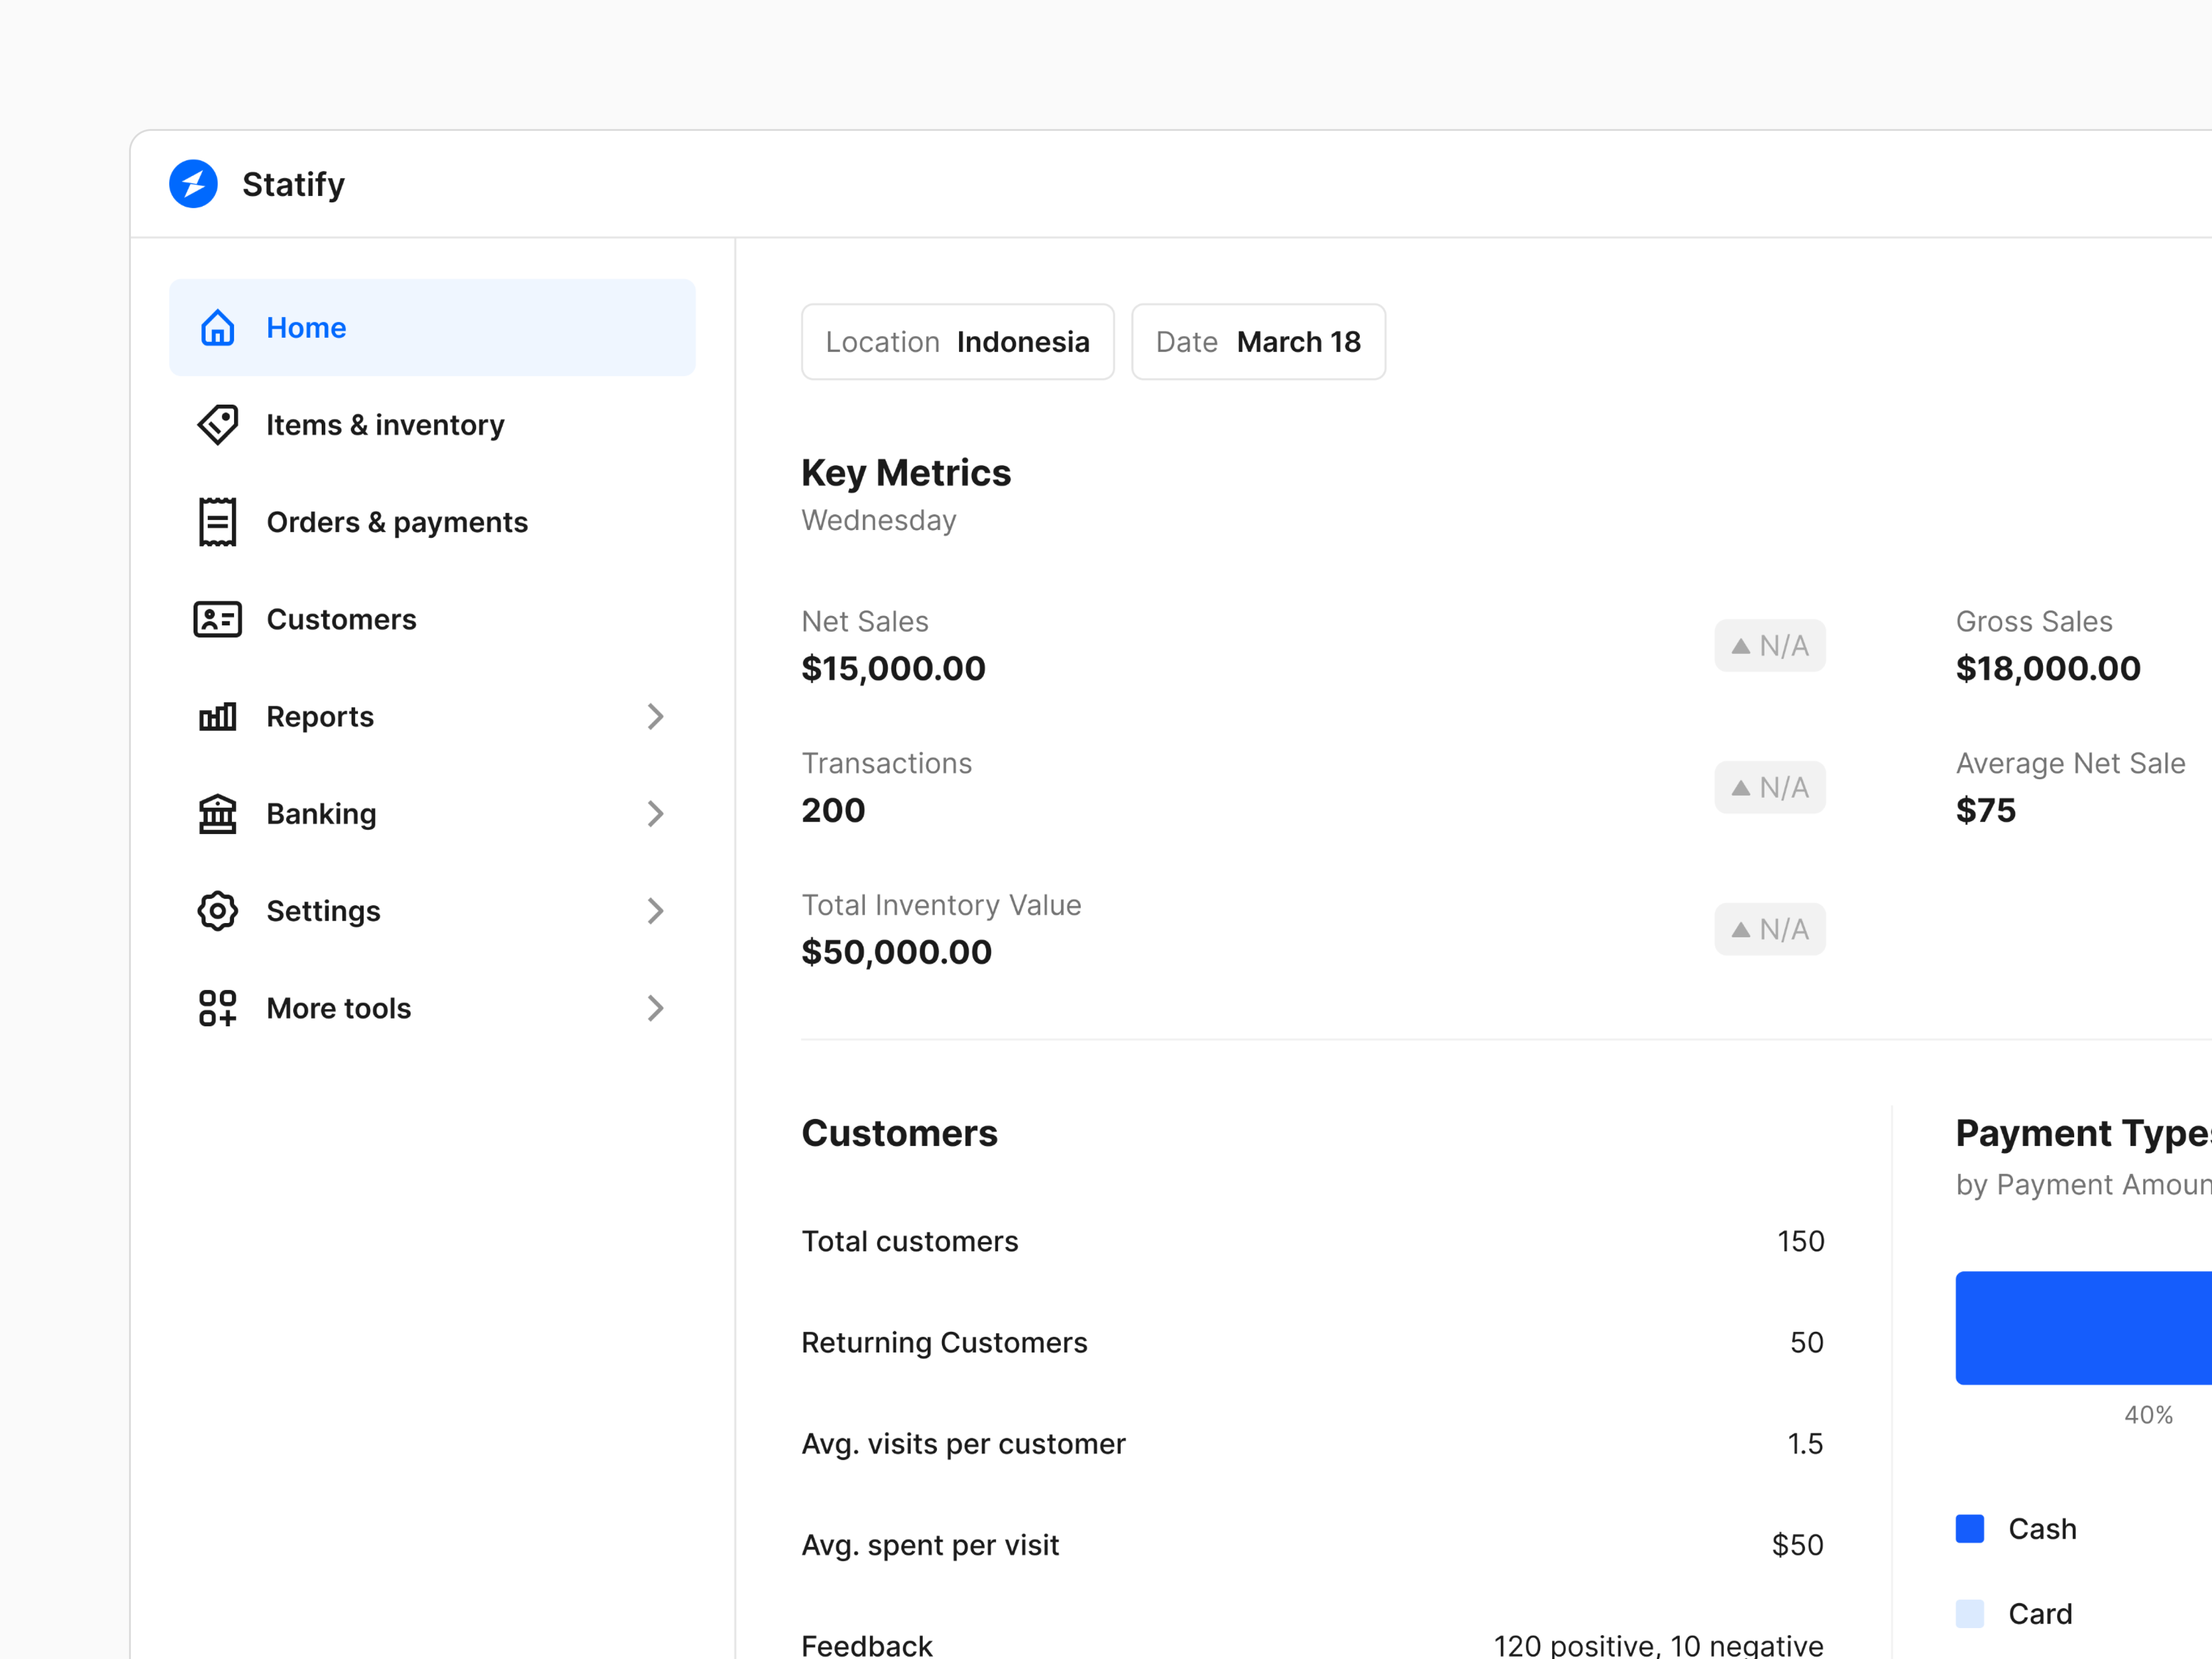
Task: Open the Reports menu item
Action: click(432, 717)
